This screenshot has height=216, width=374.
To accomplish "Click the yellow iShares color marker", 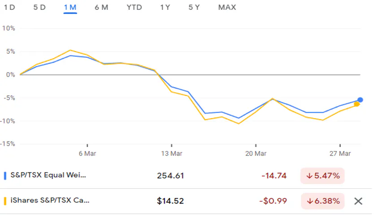I will (5, 201).
